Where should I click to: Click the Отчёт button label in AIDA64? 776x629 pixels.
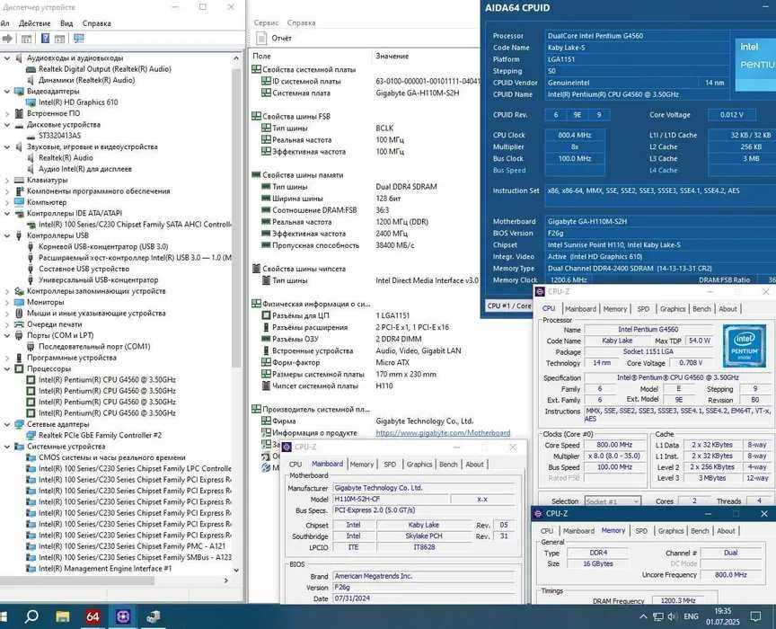282,38
